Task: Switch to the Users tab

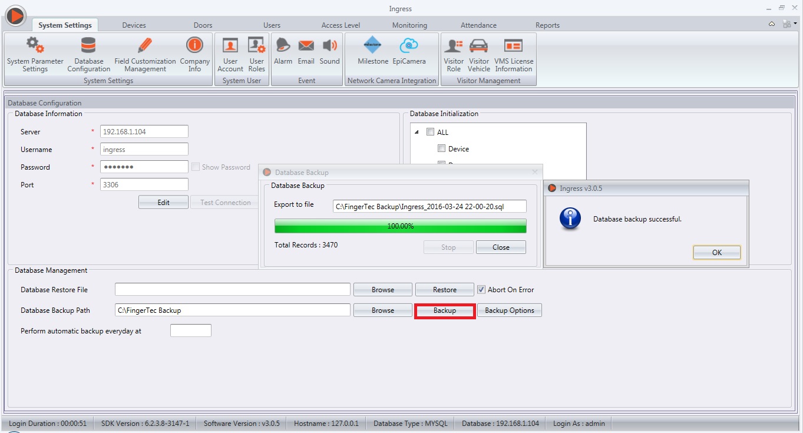Action: (x=272, y=25)
